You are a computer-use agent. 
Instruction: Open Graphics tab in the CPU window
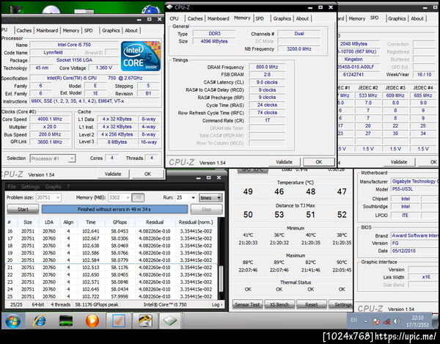coord(111,30)
